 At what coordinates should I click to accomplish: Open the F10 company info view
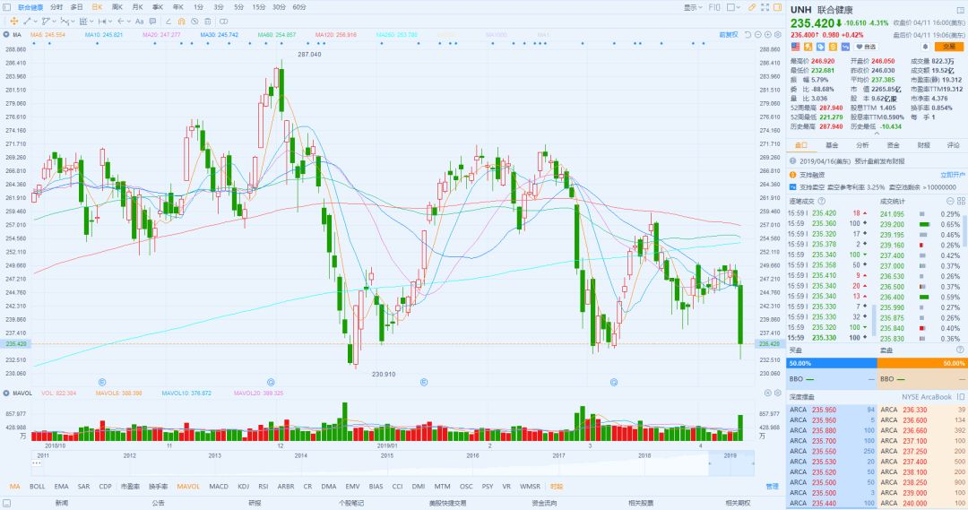pyautogui.click(x=714, y=7)
